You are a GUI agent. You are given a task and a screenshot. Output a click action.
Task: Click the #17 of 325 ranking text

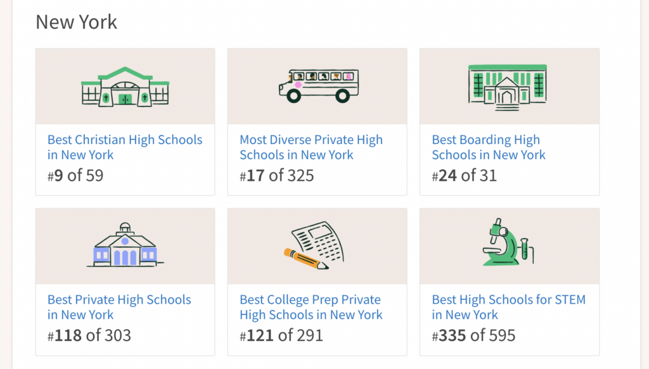pyautogui.click(x=276, y=175)
